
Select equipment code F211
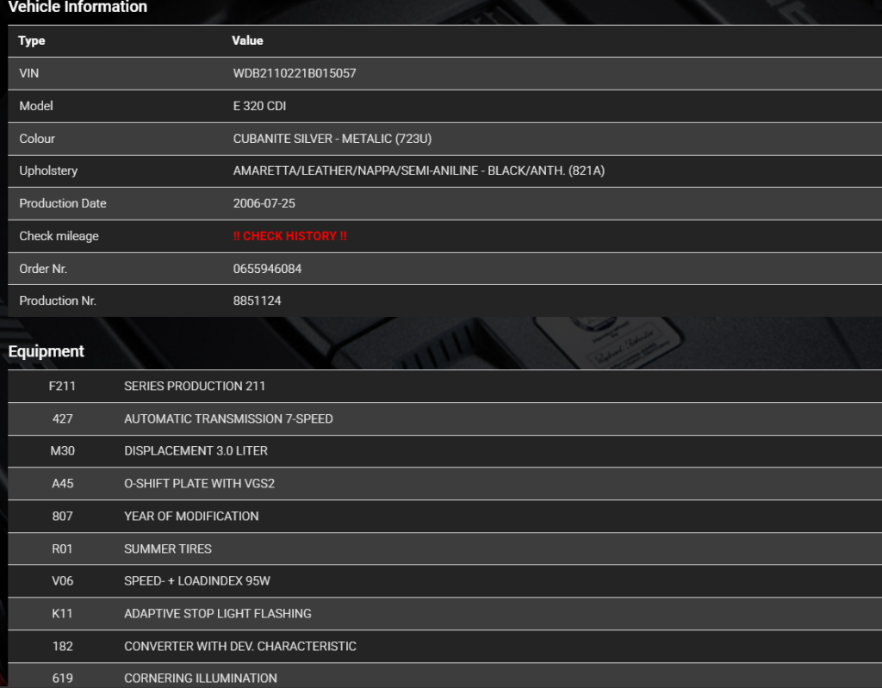(62, 387)
